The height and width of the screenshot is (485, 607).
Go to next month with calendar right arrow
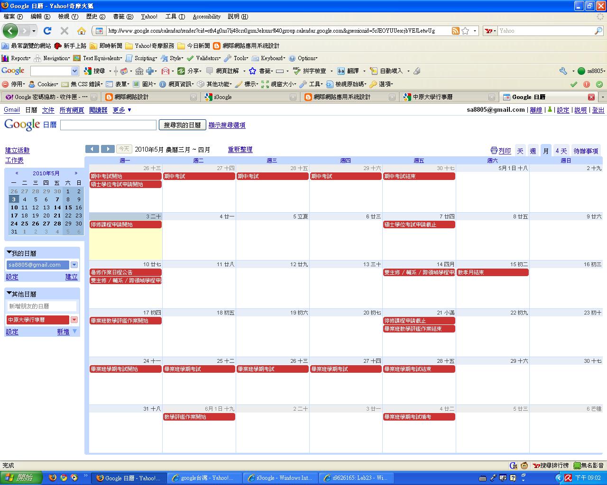[108, 149]
